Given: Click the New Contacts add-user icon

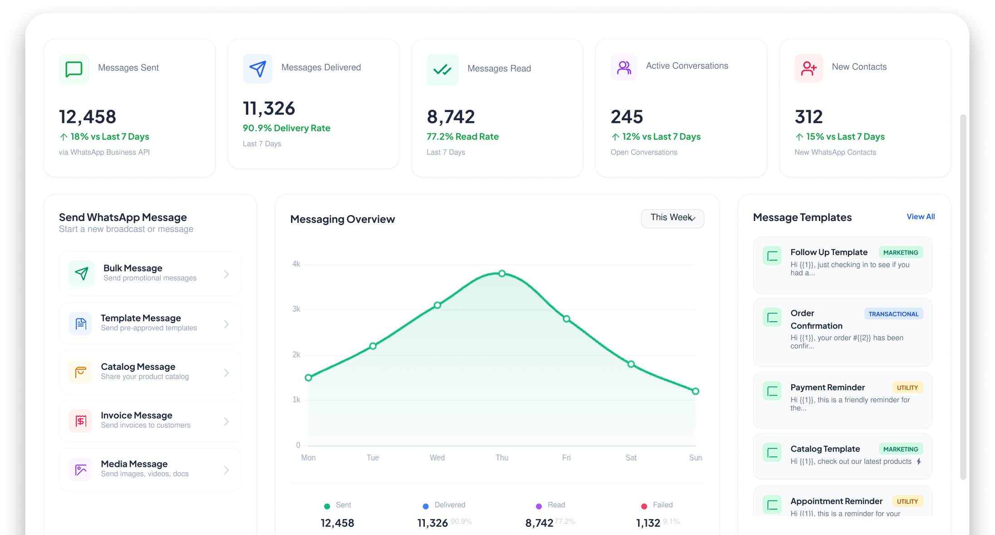Looking at the screenshot, I should click(x=808, y=68).
